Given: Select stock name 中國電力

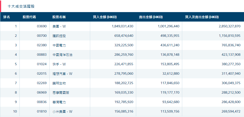Looking at the screenshot, I should click(59, 45).
